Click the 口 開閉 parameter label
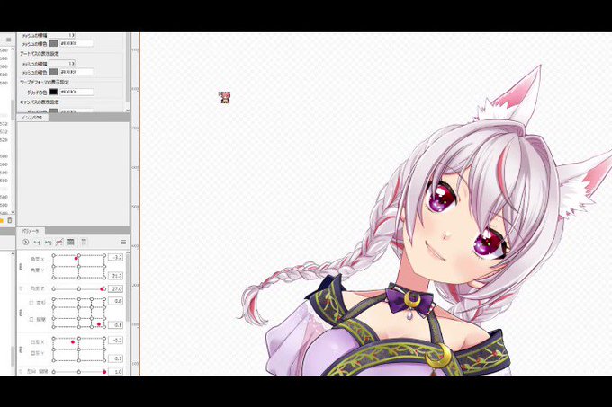The height and width of the screenshot is (407, 612). pyautogui.click(x=38, y=319)
